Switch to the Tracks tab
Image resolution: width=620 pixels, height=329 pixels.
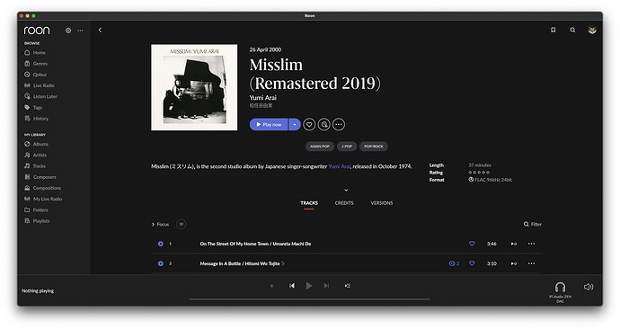pyautogui.click(x=309, y=203)
